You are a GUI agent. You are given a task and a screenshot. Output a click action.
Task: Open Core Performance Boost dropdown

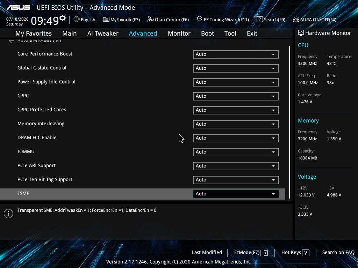coord(236,54)
